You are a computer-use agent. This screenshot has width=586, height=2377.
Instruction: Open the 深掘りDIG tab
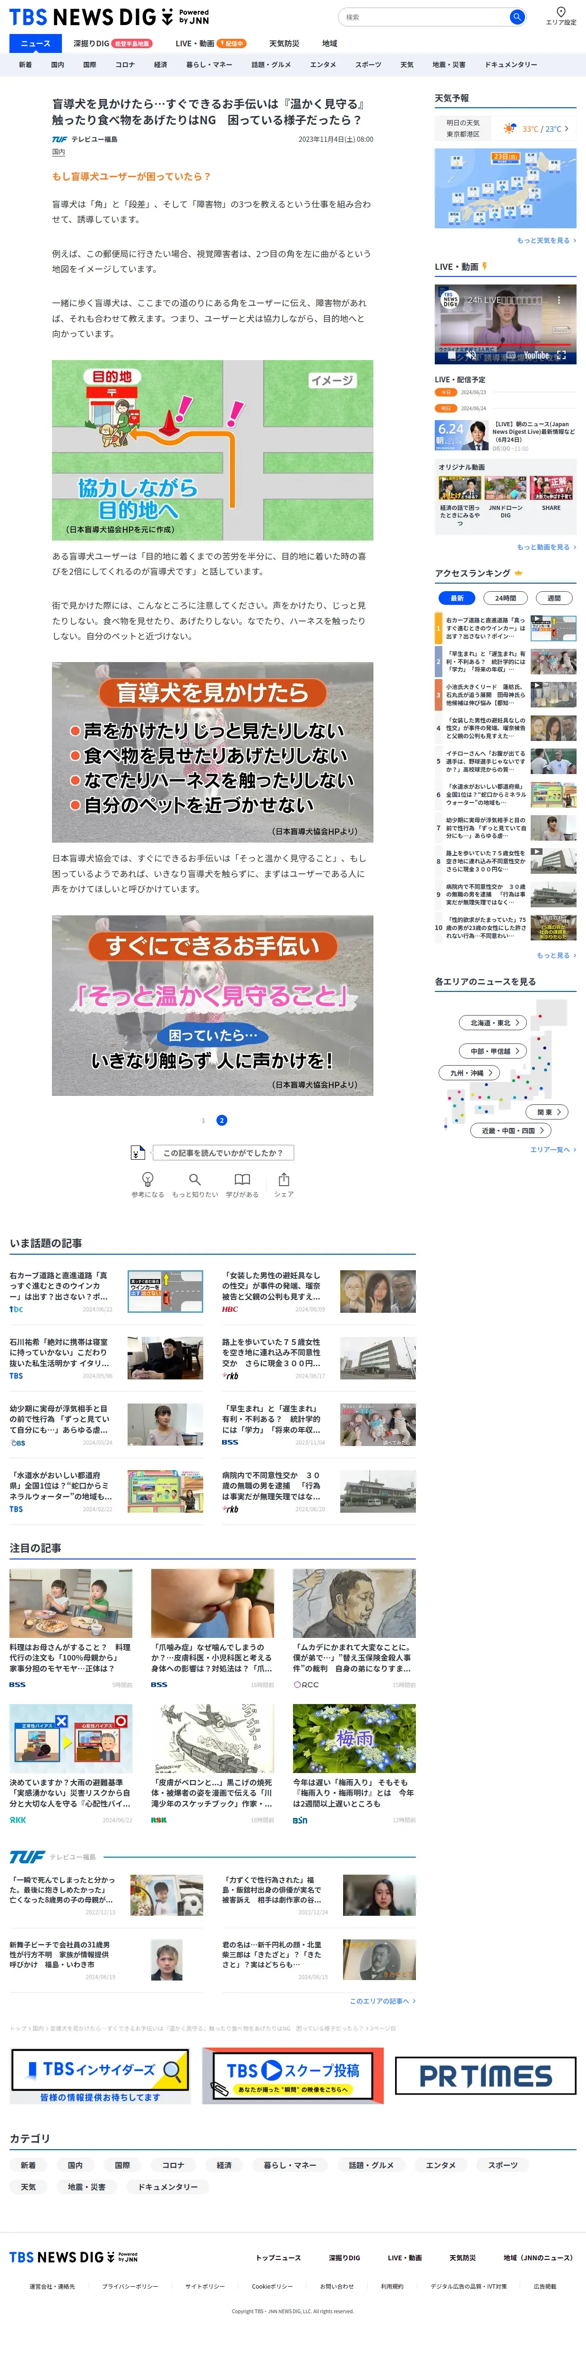coord(112,43)
